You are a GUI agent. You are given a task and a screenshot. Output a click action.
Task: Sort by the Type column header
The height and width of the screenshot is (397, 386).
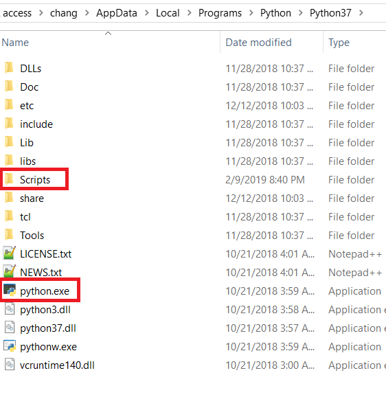pyautogui.click(x=339, y=43)
